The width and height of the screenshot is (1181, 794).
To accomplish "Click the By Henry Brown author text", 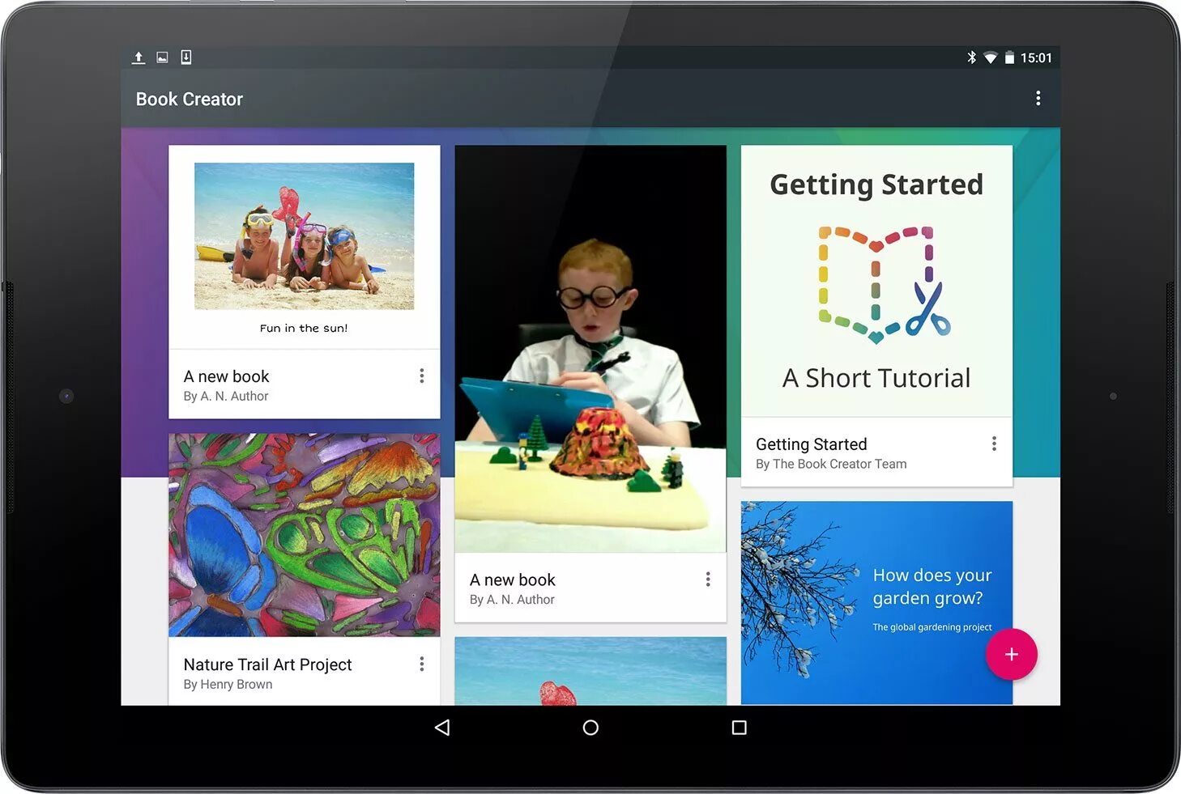I will [228, 684].
